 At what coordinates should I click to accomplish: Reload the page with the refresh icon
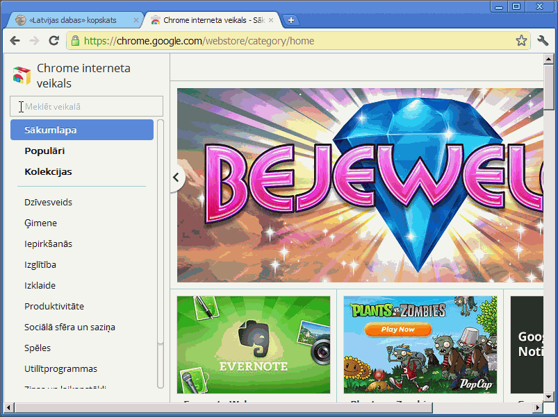pos(54,41)
